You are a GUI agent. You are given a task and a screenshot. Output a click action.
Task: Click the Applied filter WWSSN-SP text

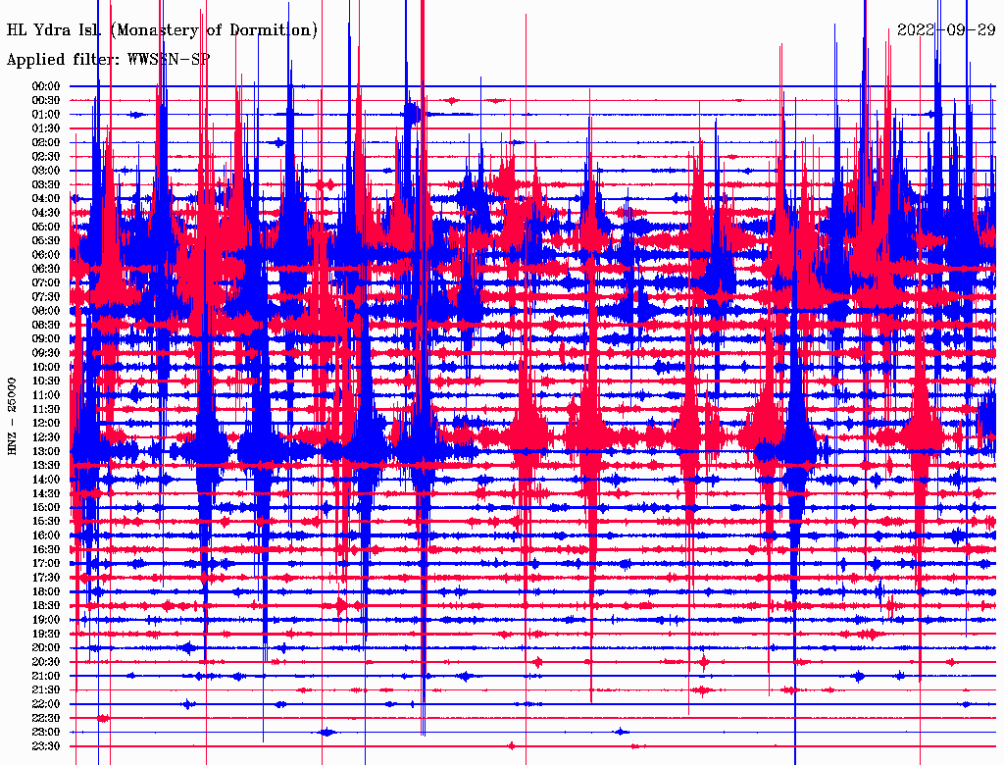point(108,59)
